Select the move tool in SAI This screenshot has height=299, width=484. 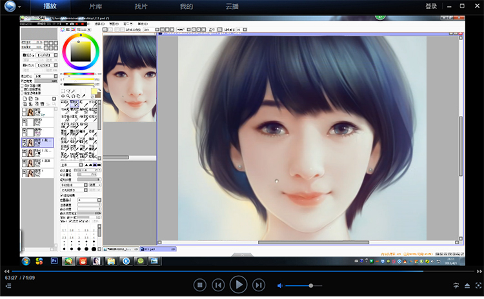[x=63, y=96]
